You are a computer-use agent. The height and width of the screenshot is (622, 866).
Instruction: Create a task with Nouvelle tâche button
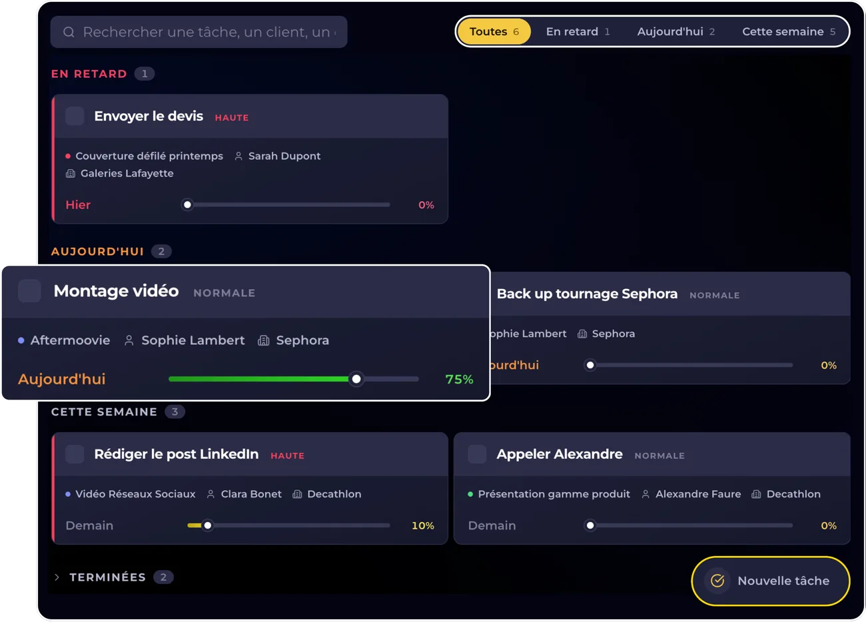click(771, 581)
